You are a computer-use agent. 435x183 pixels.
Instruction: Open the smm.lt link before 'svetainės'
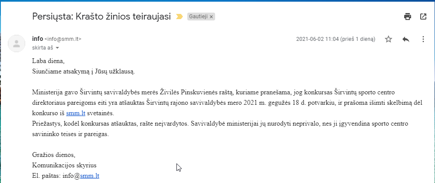[x=75, y=113]
